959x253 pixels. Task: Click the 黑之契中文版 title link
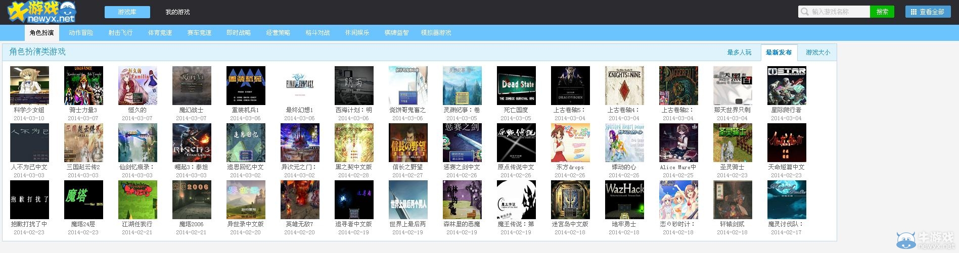point(354,167)
